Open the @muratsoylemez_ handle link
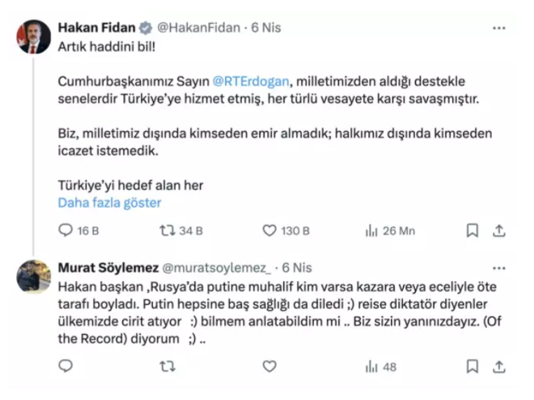 click(217, 268)
